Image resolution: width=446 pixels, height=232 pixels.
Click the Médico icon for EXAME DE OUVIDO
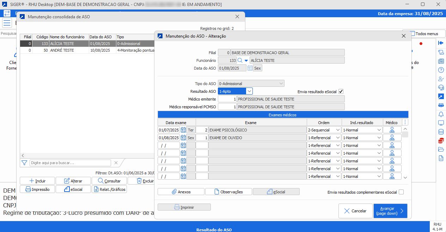pyautogui.click(x=392, y=138)
